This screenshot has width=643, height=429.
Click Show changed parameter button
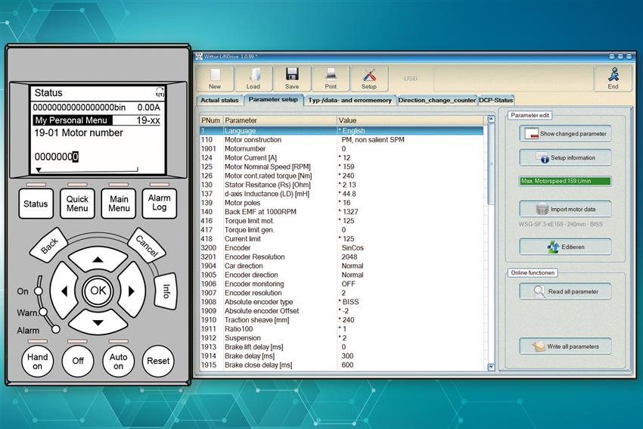point(565,134)
